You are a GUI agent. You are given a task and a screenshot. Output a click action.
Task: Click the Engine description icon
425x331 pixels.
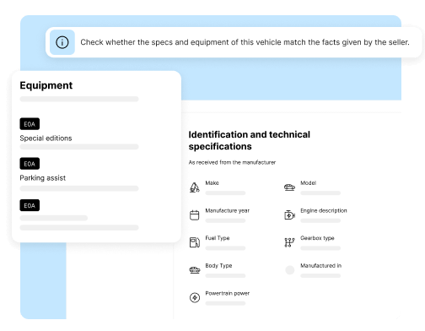pos(289,215)
